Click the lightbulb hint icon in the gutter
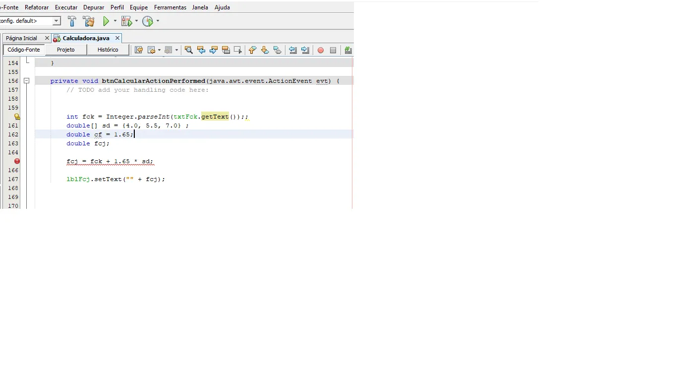This screenshot has height=381, width=677. point(17,117)
